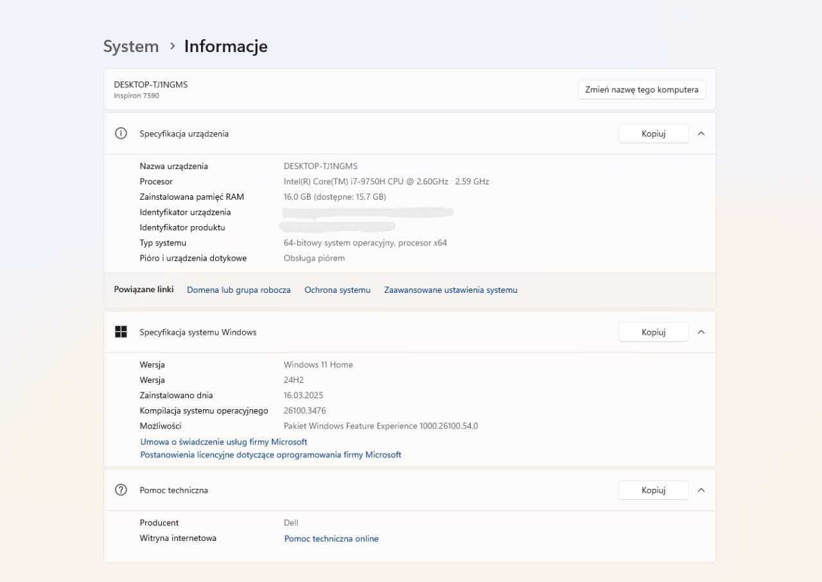Screen dimensions: 822x582
Task: Open Zaawansowane ustawienia systemu link
Action: click(x=451, y=290)
